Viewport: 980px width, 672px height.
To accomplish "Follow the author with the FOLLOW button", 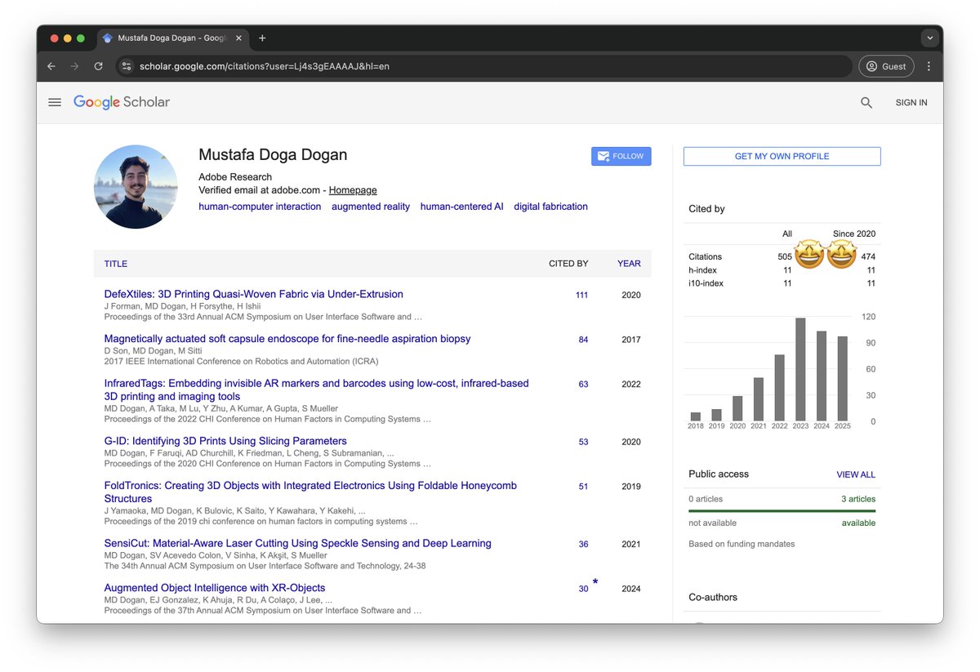I will point(621,156).
